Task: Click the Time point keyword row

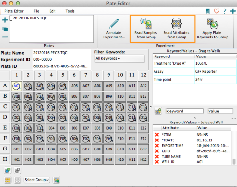Action: (194, 79)
